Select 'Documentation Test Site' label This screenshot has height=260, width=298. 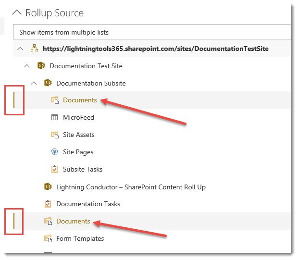pyautogui.click(x=86, y=66)
